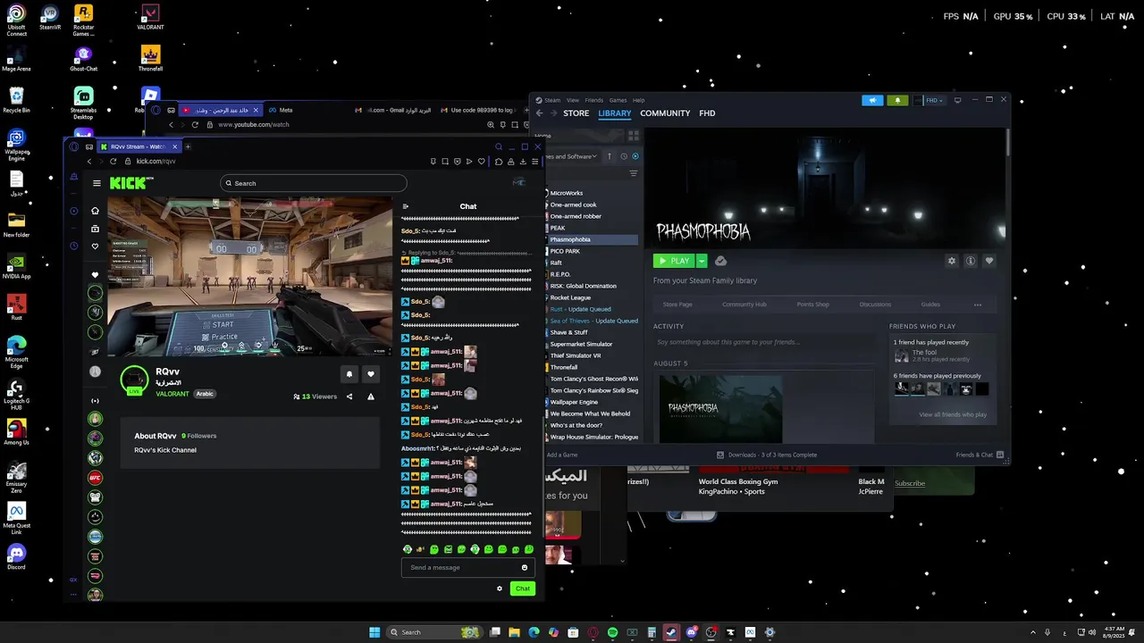Viewport: 1144px width, 643px height.
Task: Switch to Steam LIBRARY tab
Action: click(x=615, y=113)
